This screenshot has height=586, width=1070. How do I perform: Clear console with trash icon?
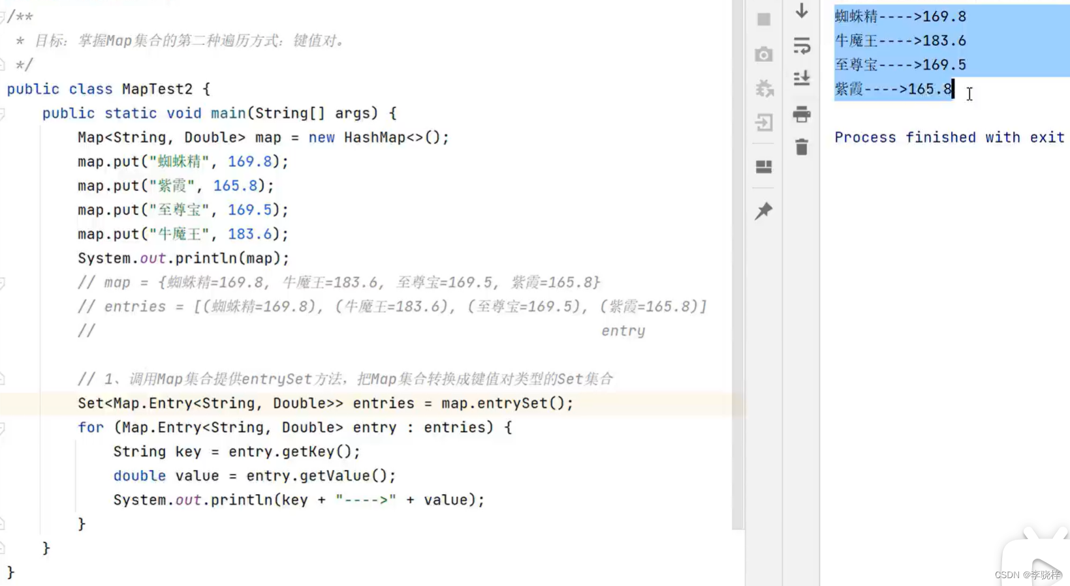pyautogui.click(x=802, y=147)
